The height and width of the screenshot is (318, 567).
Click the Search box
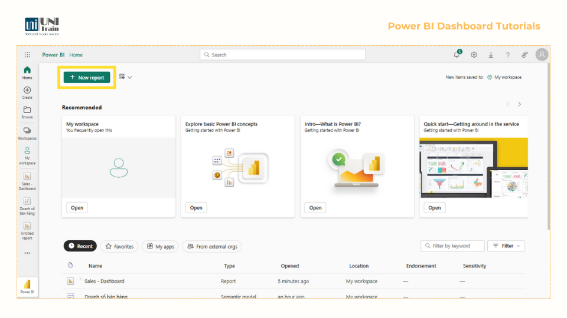click(283, 55)
